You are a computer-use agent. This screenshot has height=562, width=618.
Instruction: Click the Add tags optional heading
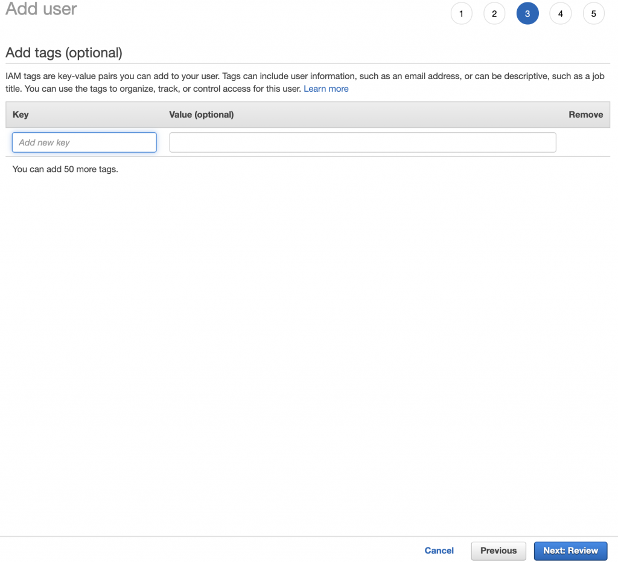tap(64, 53)
